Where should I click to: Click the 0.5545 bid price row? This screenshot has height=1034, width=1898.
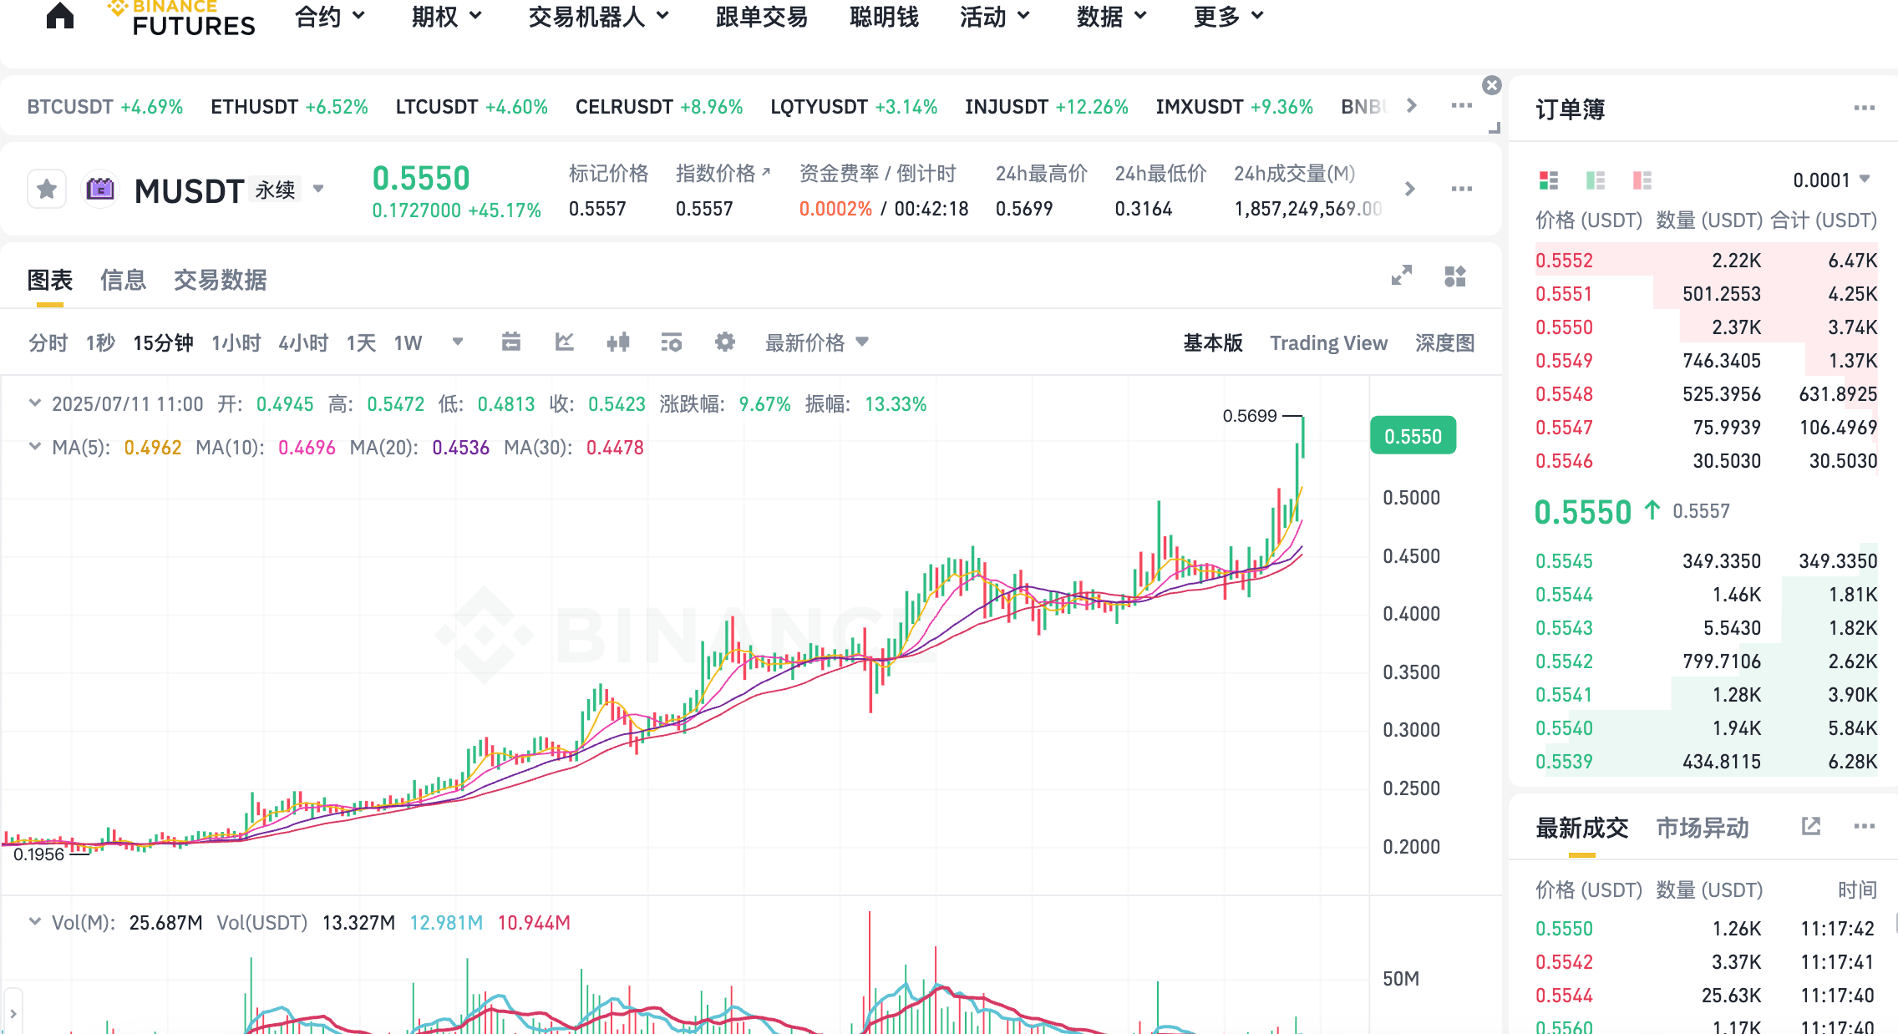point(1564,561)
